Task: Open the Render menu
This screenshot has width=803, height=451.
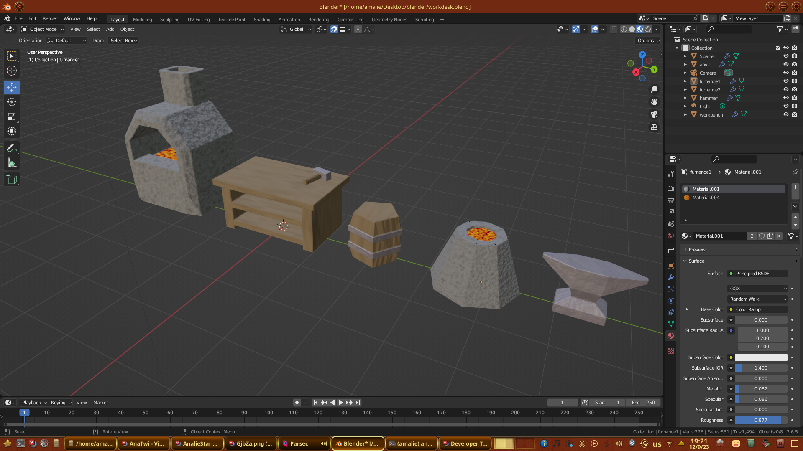Action: [50, 18]
